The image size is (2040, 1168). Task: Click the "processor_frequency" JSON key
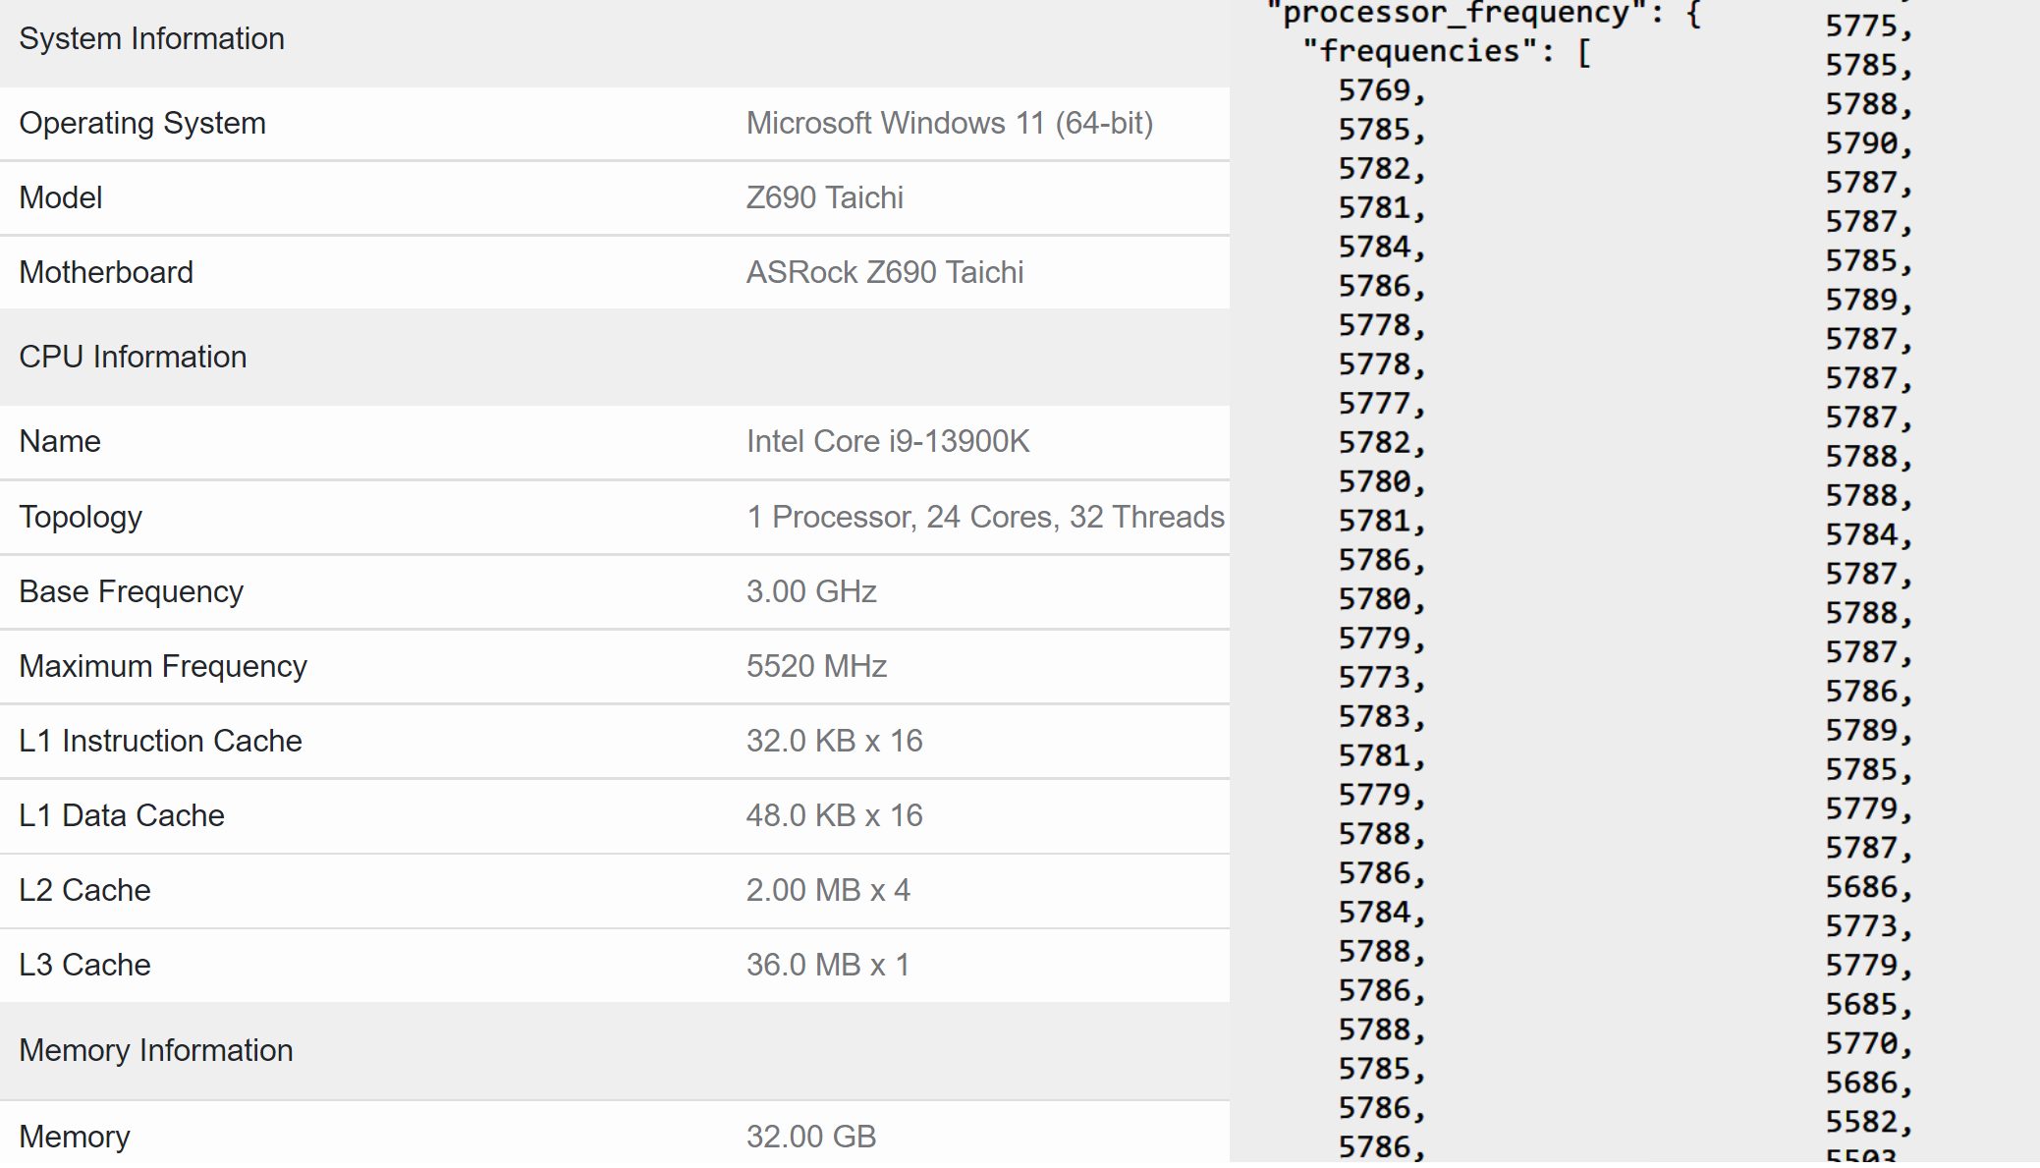click(x=1456, y=14)
